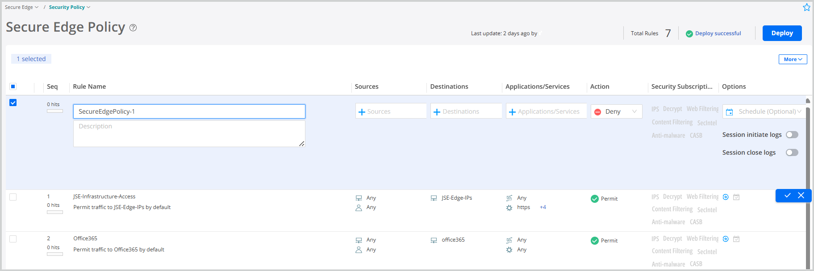Enable the Session initiate logs toggle

pos(792,135)
